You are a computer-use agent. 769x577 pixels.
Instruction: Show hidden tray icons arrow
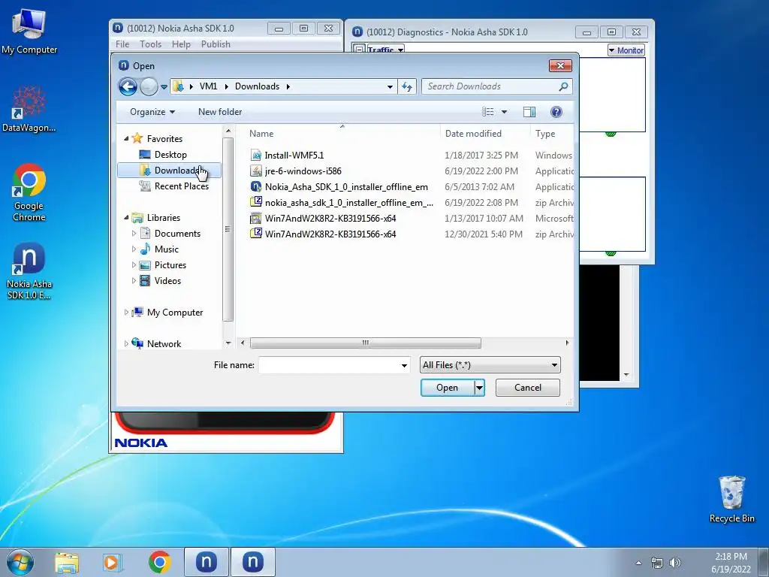pos(638,563)
